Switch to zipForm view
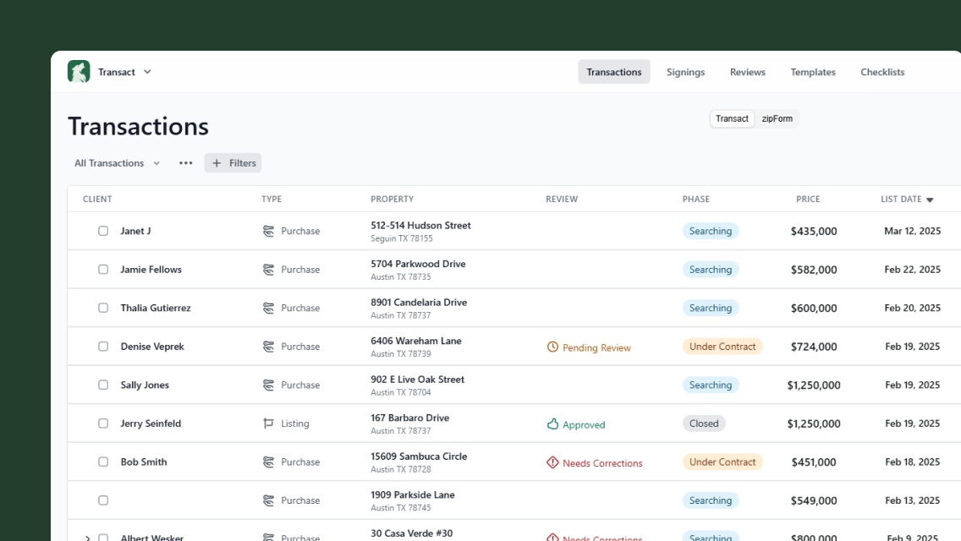This screenshot has height=541, width=961. point(777,119)
